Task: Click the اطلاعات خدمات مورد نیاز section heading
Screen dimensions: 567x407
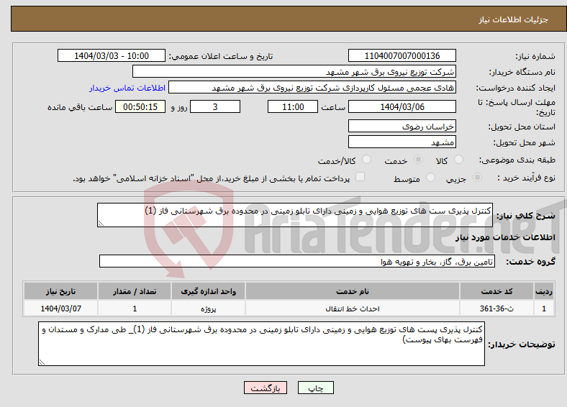Action: click(505, 237)
